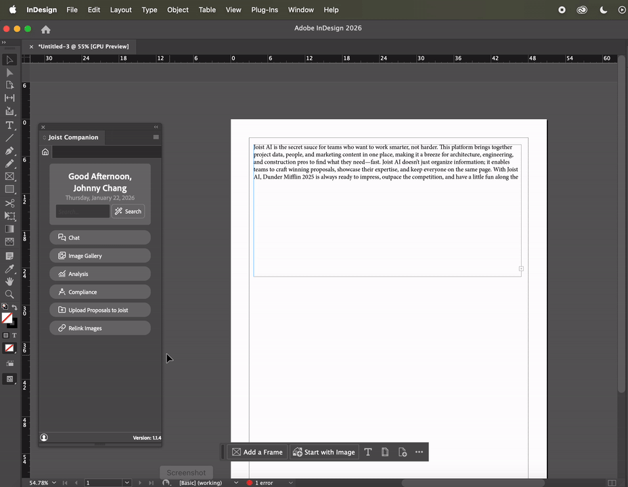Click the Home icon in title bar
The width and height of the screenshot is (628, 487).
(x=45, y=29)
